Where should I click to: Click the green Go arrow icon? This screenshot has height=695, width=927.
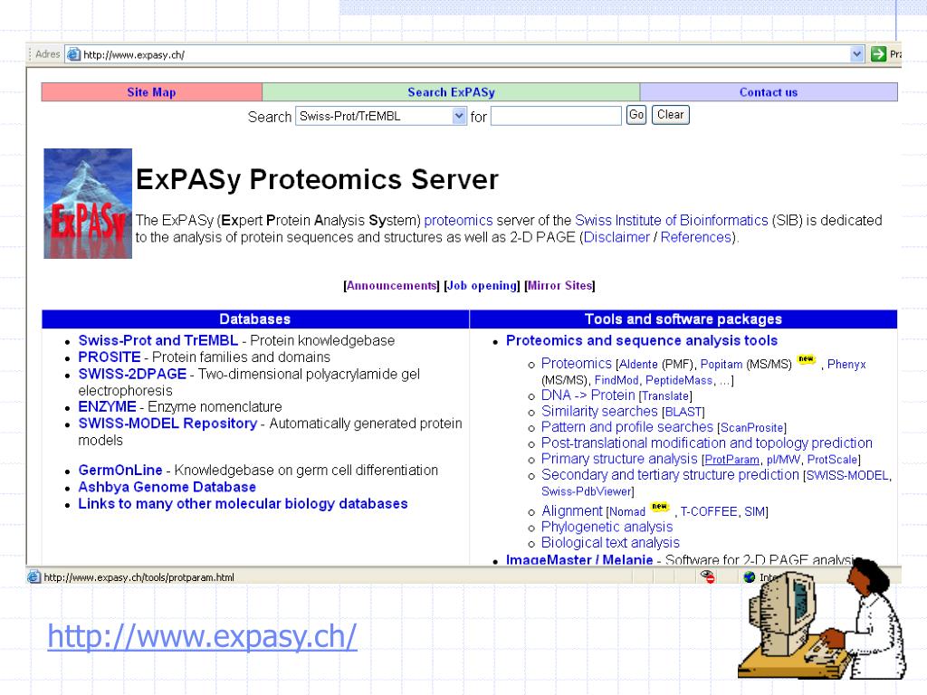(x=878, y=54)
